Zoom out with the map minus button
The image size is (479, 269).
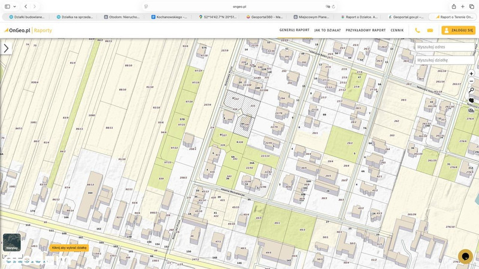coord(471,81)
